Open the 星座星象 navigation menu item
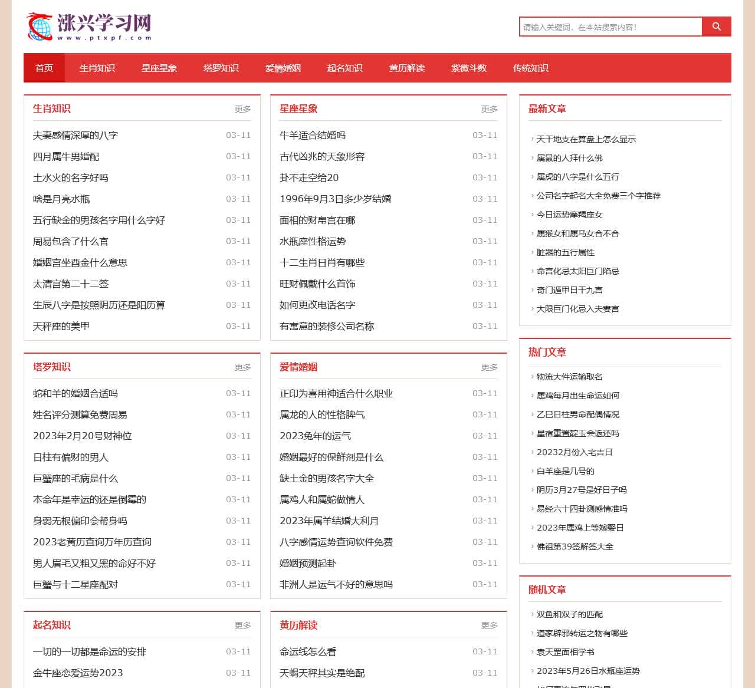 coord(159,68)
